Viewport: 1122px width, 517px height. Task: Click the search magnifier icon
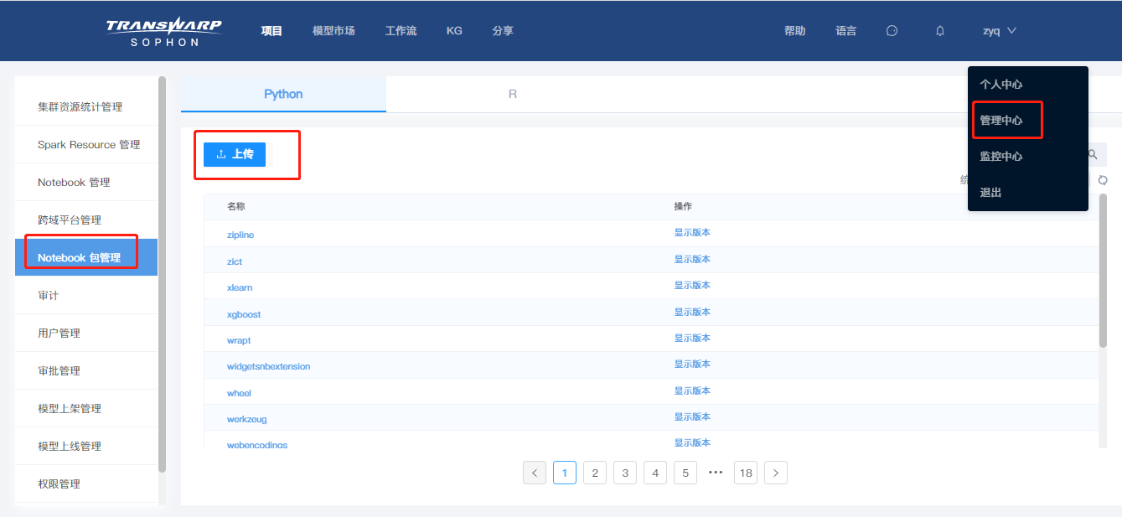click(x=1093, y=154)
